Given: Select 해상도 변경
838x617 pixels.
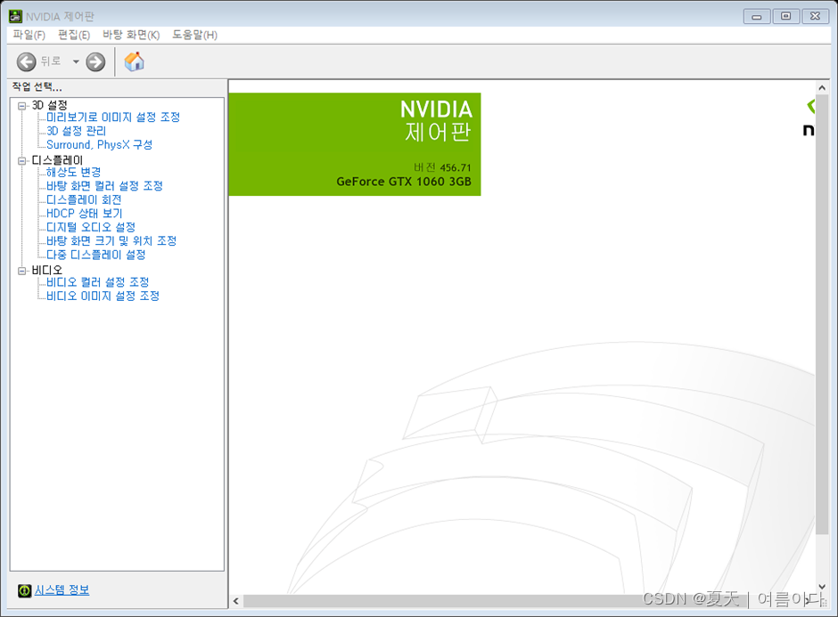Looking at the screenshot, I should (x=74, y=172).
